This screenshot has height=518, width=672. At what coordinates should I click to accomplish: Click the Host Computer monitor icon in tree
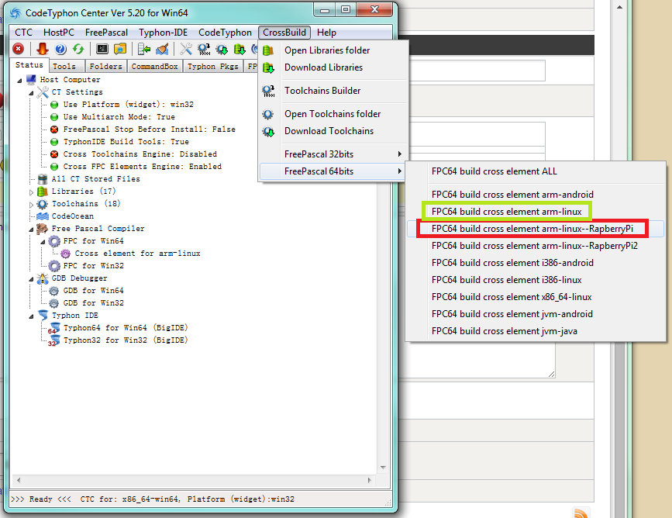coord(31,80)
